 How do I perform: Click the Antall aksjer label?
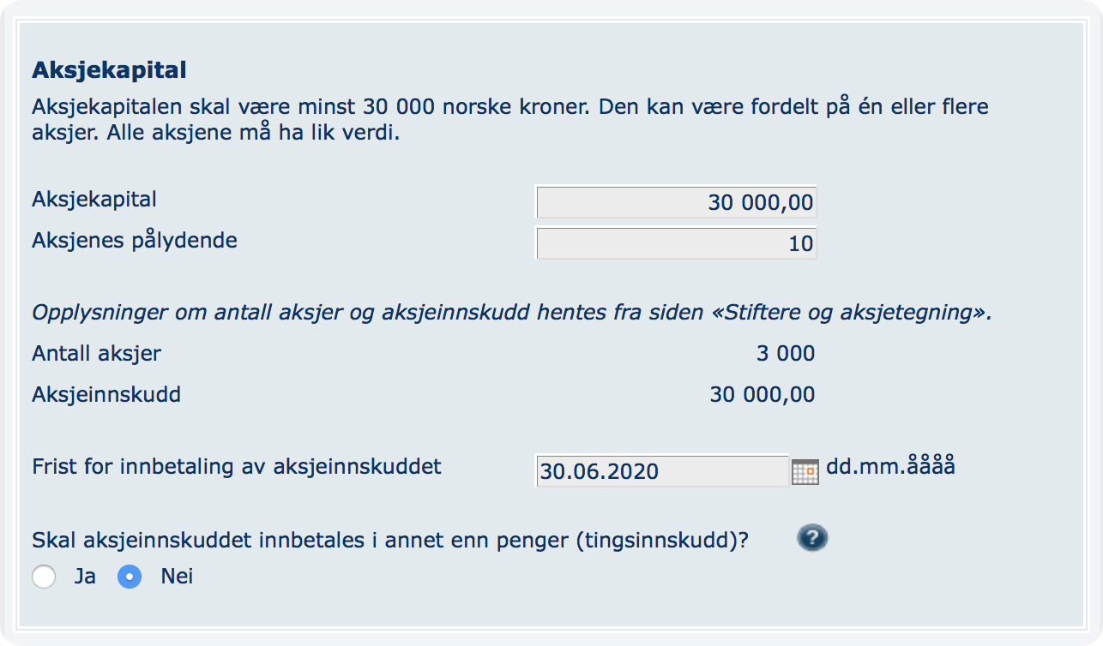[x=96, y=353]
